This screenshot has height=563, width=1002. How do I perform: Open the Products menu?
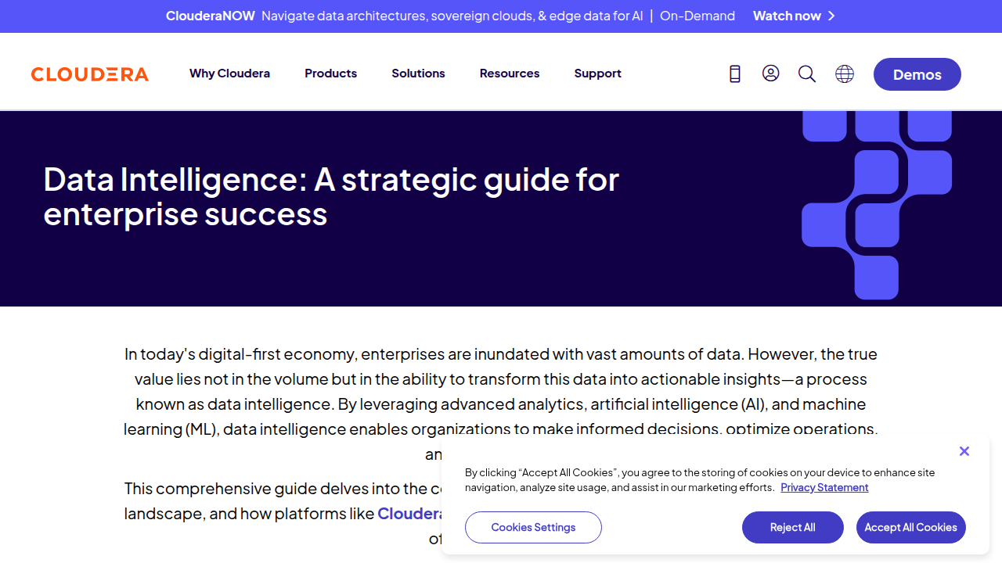330,74
